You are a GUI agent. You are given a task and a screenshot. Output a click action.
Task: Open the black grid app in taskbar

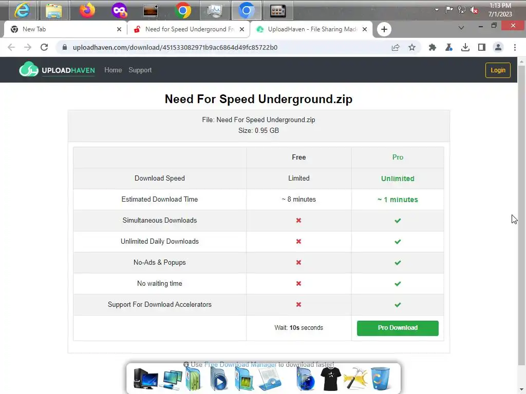pyautogui.click(x=278, y=10)
